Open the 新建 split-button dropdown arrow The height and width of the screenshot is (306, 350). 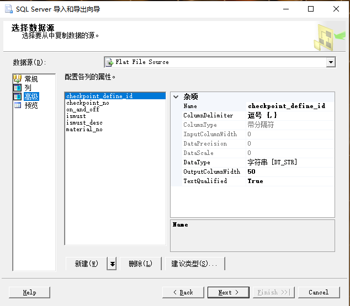pos(112,264)
